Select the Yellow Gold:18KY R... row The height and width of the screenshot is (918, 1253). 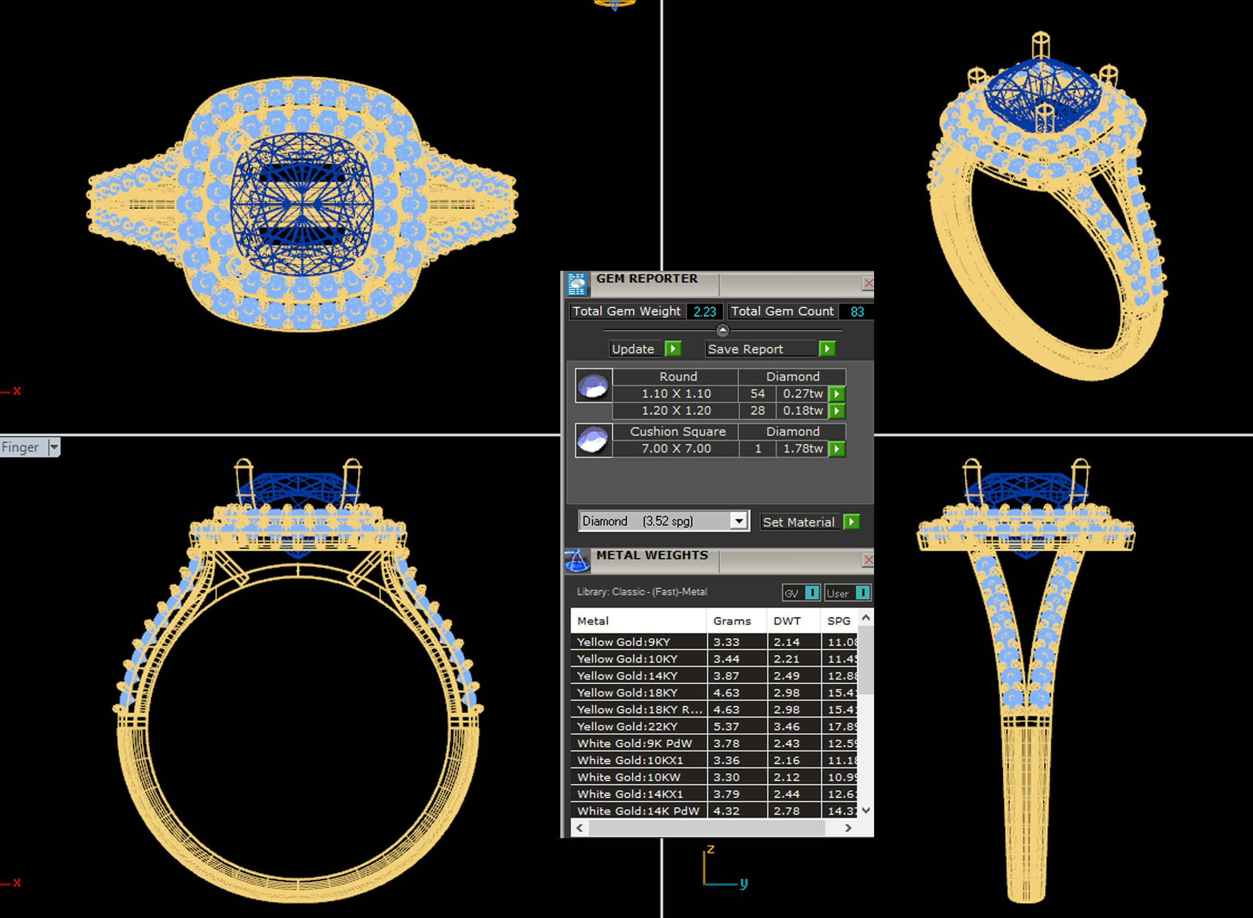pyautogui.click(x=714, y=710)
